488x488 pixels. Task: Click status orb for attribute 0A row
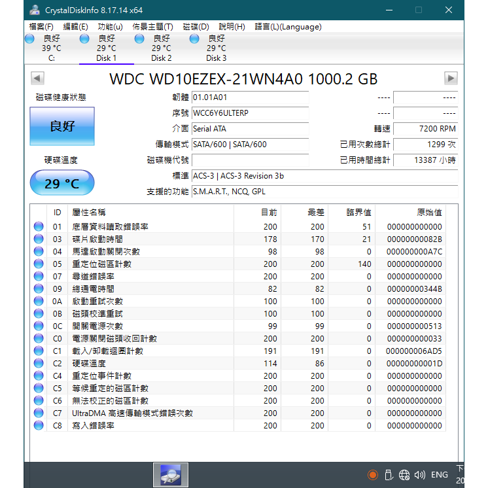(x=39, y=301)
